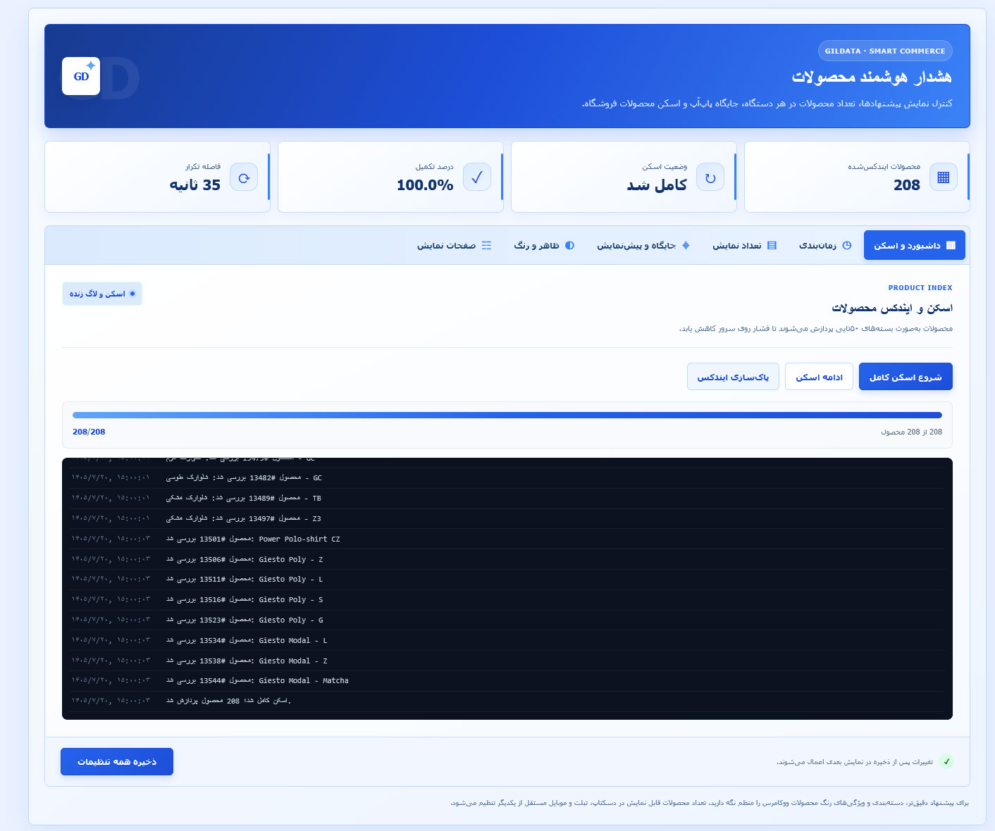
Task: Click the GD logo in the header
Action: point(81,76)
